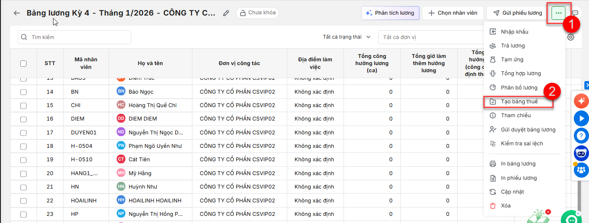Click Xóa in the options menu
This screenshot has width=589, height=223.
pos(506,206)
